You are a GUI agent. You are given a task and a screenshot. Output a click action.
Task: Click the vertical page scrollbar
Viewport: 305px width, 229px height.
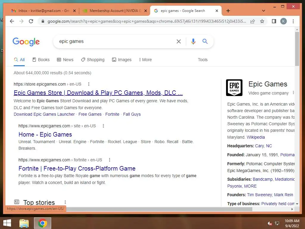[297, 49]
